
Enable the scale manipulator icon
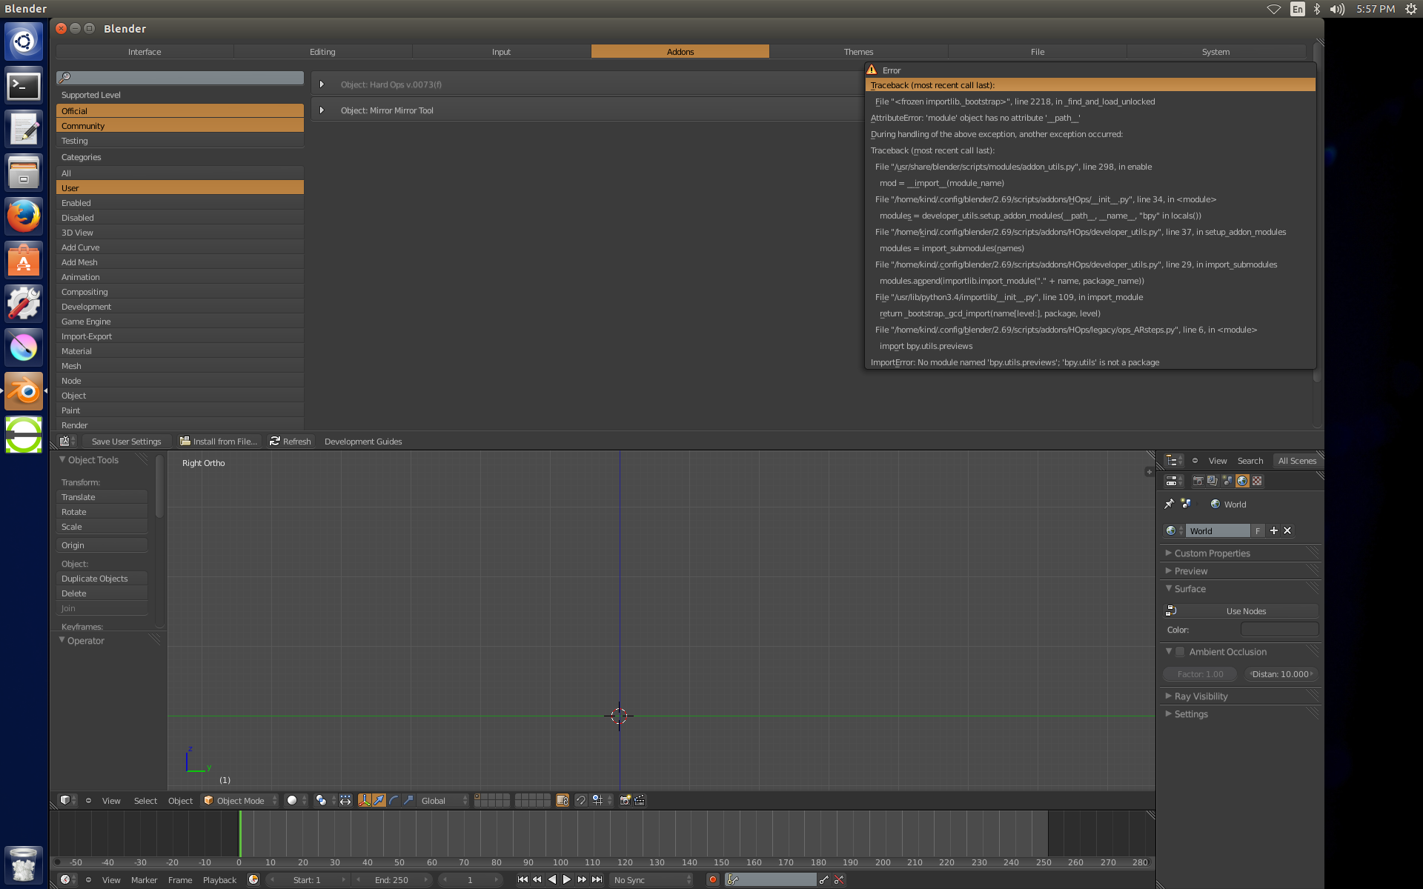(x=408, y=800)
